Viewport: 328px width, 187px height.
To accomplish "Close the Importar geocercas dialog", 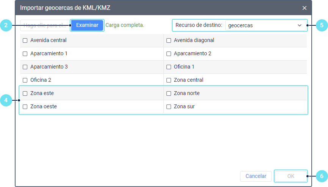I will (304, 8).
